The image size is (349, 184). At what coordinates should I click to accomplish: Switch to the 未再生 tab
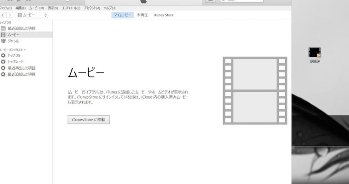point(142,15)
